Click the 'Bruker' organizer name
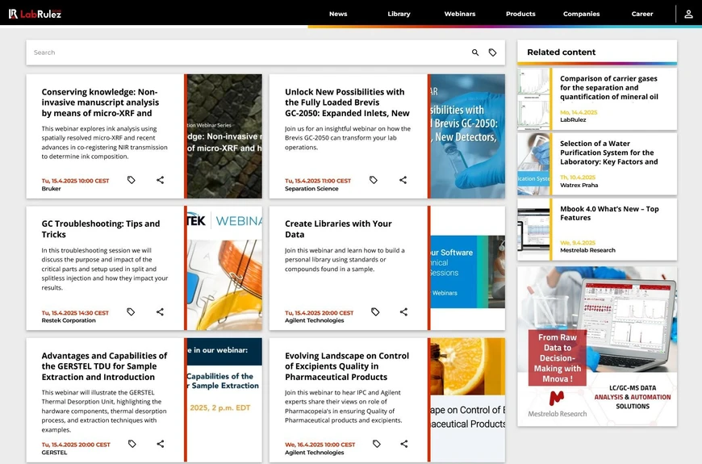Viewport: 702px width, 464px height. coord(51,189)
